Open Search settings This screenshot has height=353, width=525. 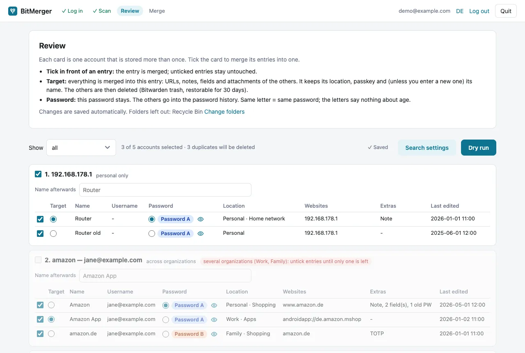(427, 148)
